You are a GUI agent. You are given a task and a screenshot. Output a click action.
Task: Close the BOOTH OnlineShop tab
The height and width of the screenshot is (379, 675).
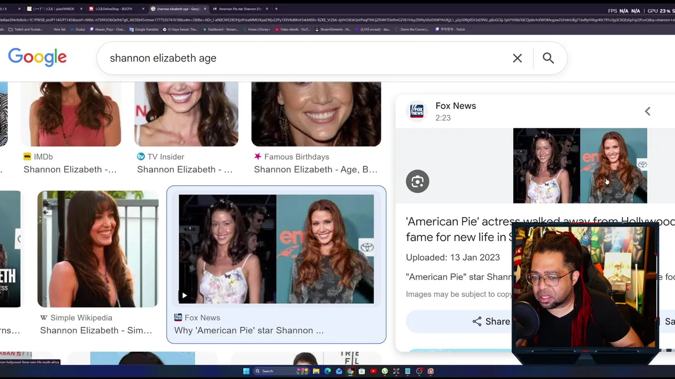tap(143, 9)
